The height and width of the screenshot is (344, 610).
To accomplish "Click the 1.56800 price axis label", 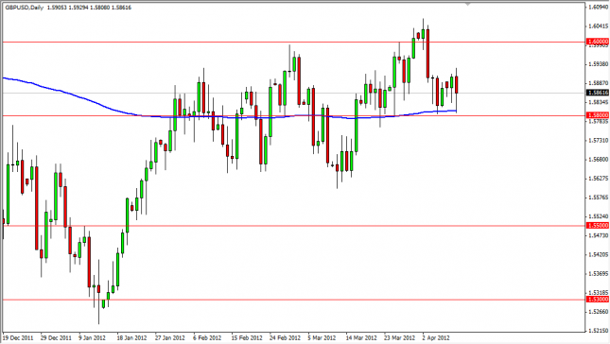I will (599, 160).
